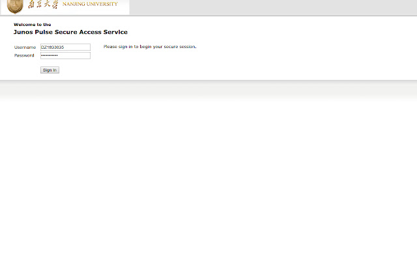
Task: Click the 'Junos Pulse Secure Access Service' heading
Action: pyautogui.click(x=70, y=32)
